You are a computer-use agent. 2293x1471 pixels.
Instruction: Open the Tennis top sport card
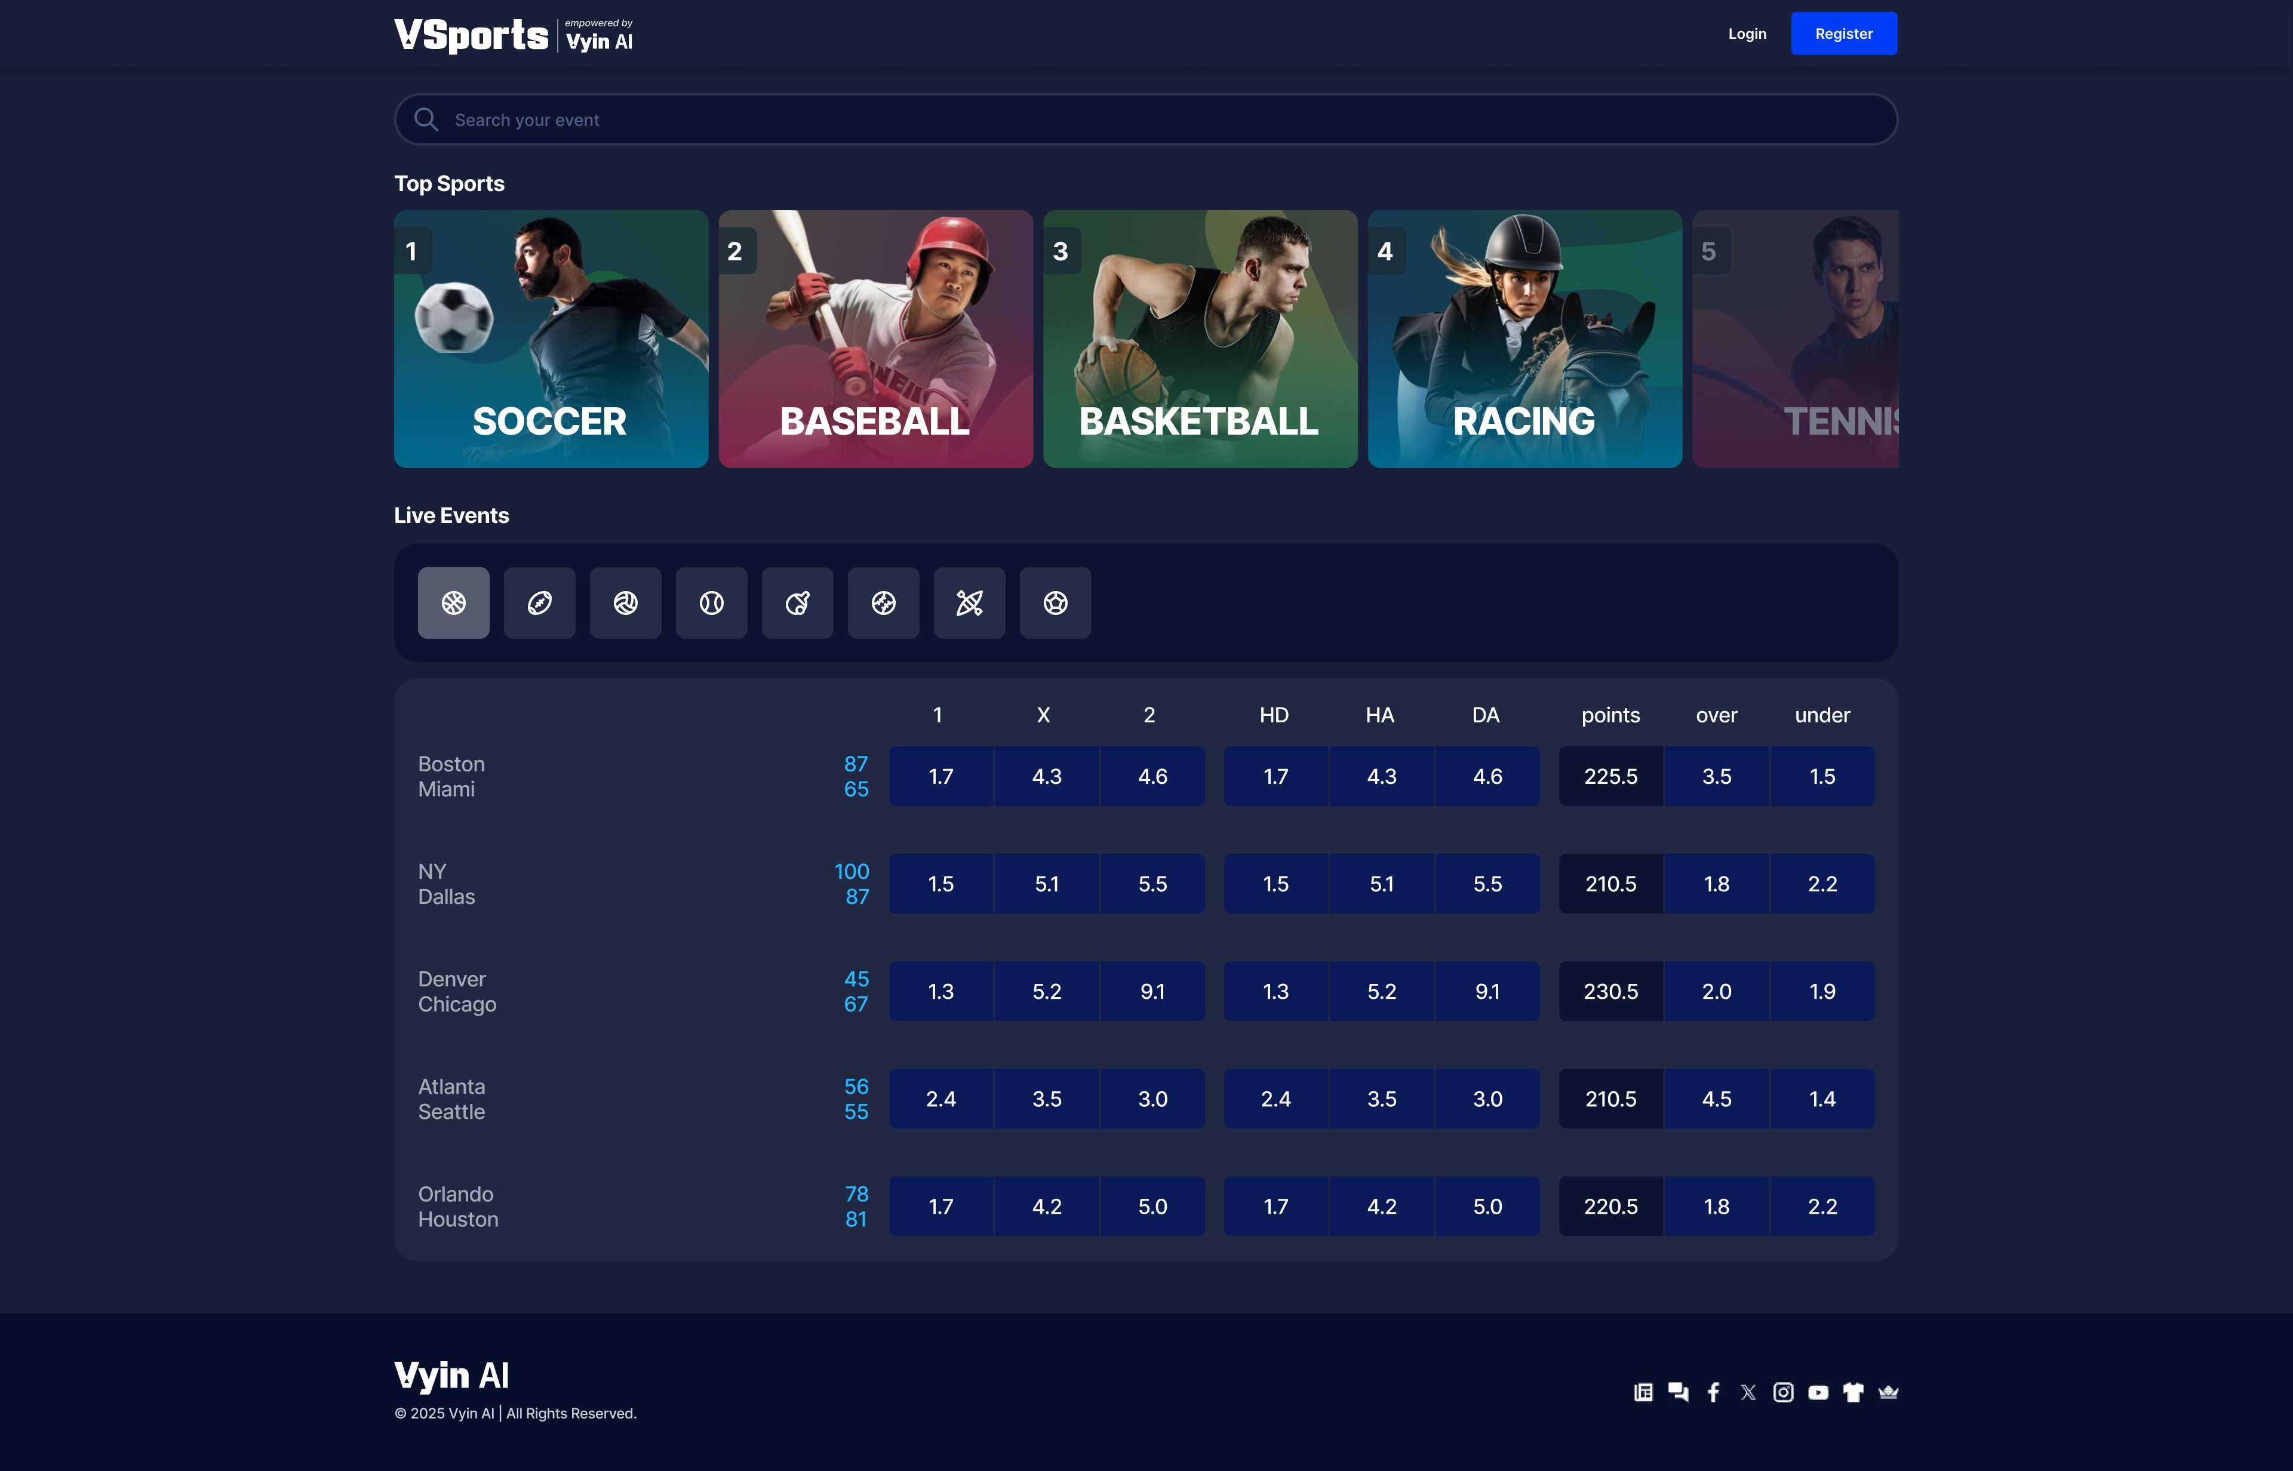point(1795,339)
